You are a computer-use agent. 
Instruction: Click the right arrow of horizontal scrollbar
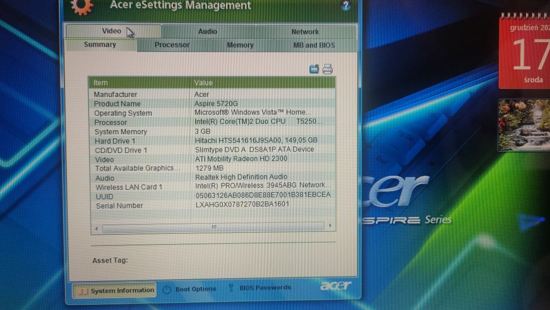coord(329,225)
